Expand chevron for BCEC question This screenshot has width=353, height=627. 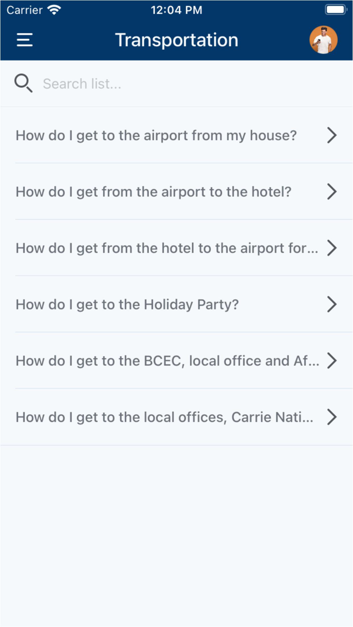coord(331,361)
